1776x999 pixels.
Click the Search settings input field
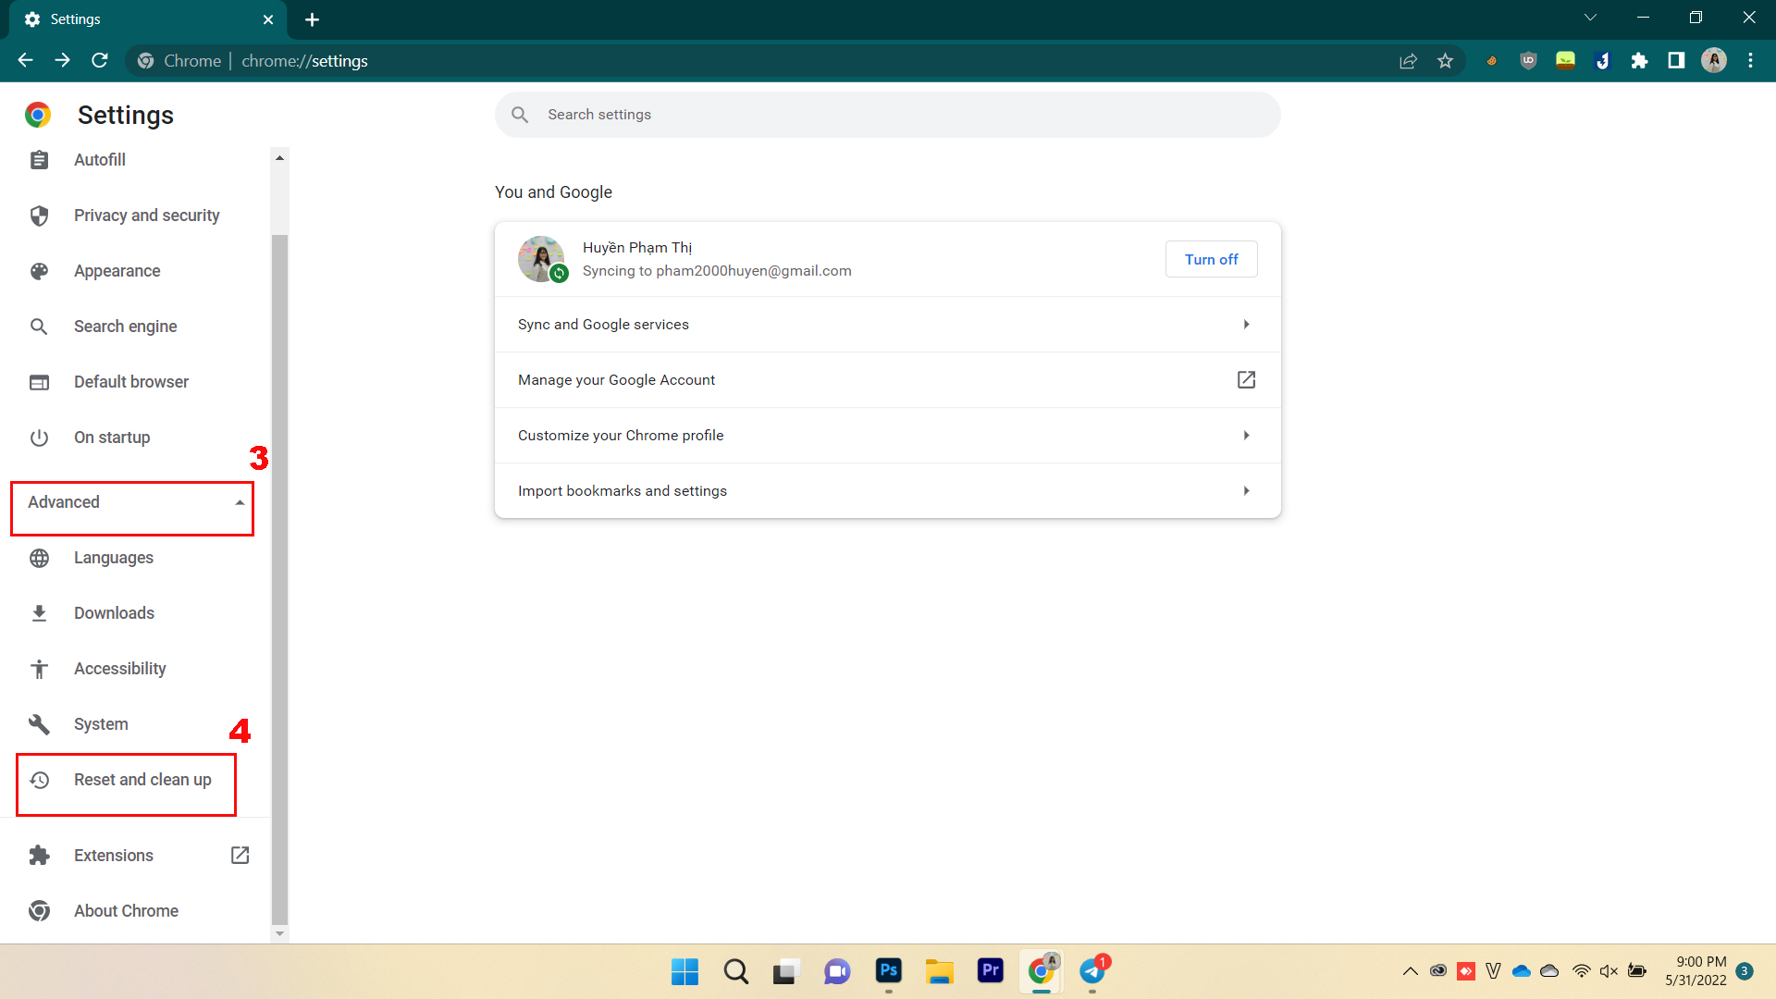point(888,114)
